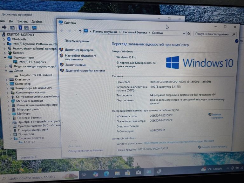Click the show/hide console tree toolbar icon
The width and height of the screenshot is (244, 183).
coord(12,28)
